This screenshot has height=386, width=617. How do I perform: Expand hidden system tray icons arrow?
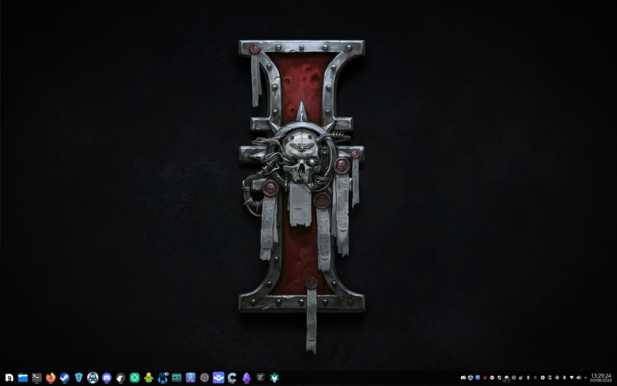pos(586,377)
